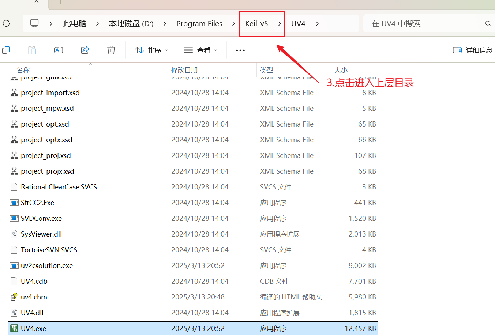Viewport: 495px width, 336px height.
Task: Sort by the 名称 column header
Action: click(23, 70)
